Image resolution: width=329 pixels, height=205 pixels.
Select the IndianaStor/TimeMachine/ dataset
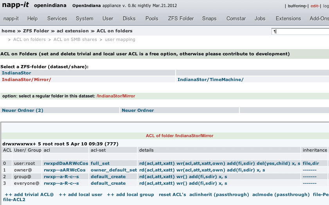pyautogui.click(x=210, y=80)
